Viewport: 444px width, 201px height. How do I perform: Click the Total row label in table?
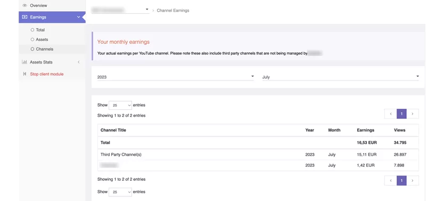pos(105,142)
